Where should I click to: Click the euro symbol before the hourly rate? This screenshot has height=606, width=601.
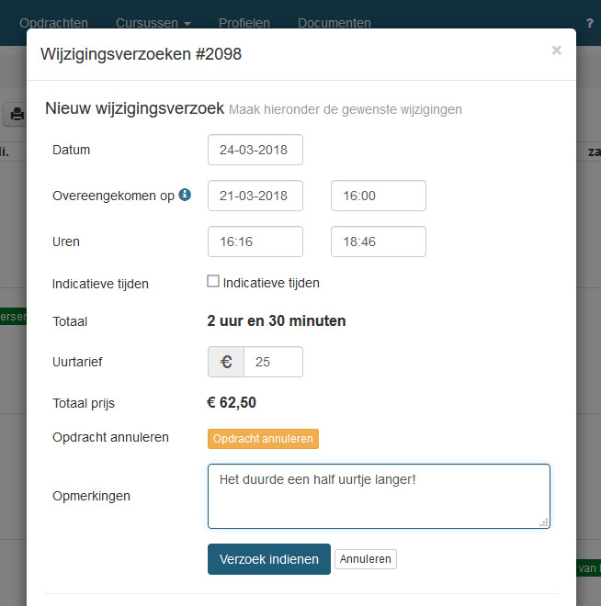[x=226, y=362]
